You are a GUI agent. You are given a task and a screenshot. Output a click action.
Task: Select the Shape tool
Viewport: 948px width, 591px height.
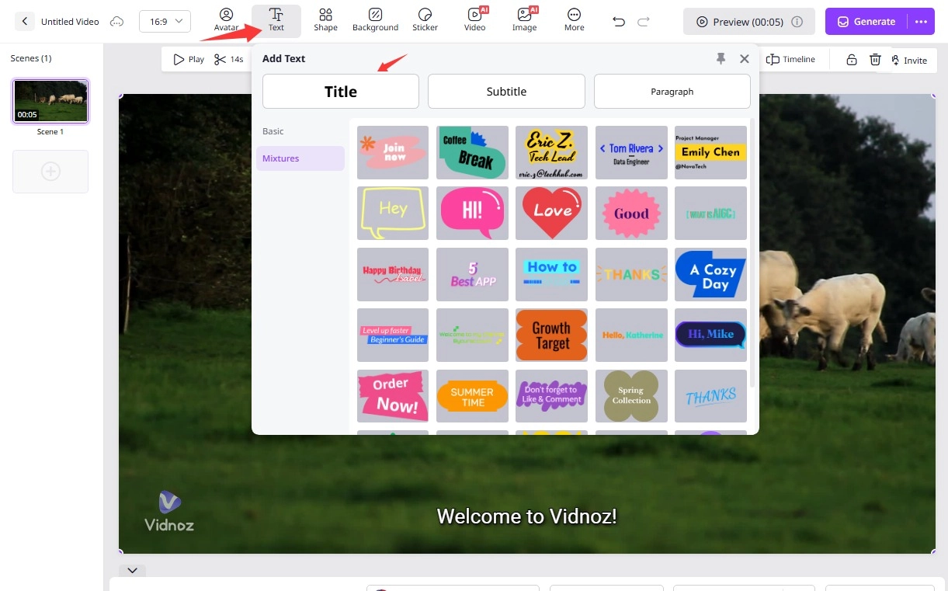click(x=325, y=20)
